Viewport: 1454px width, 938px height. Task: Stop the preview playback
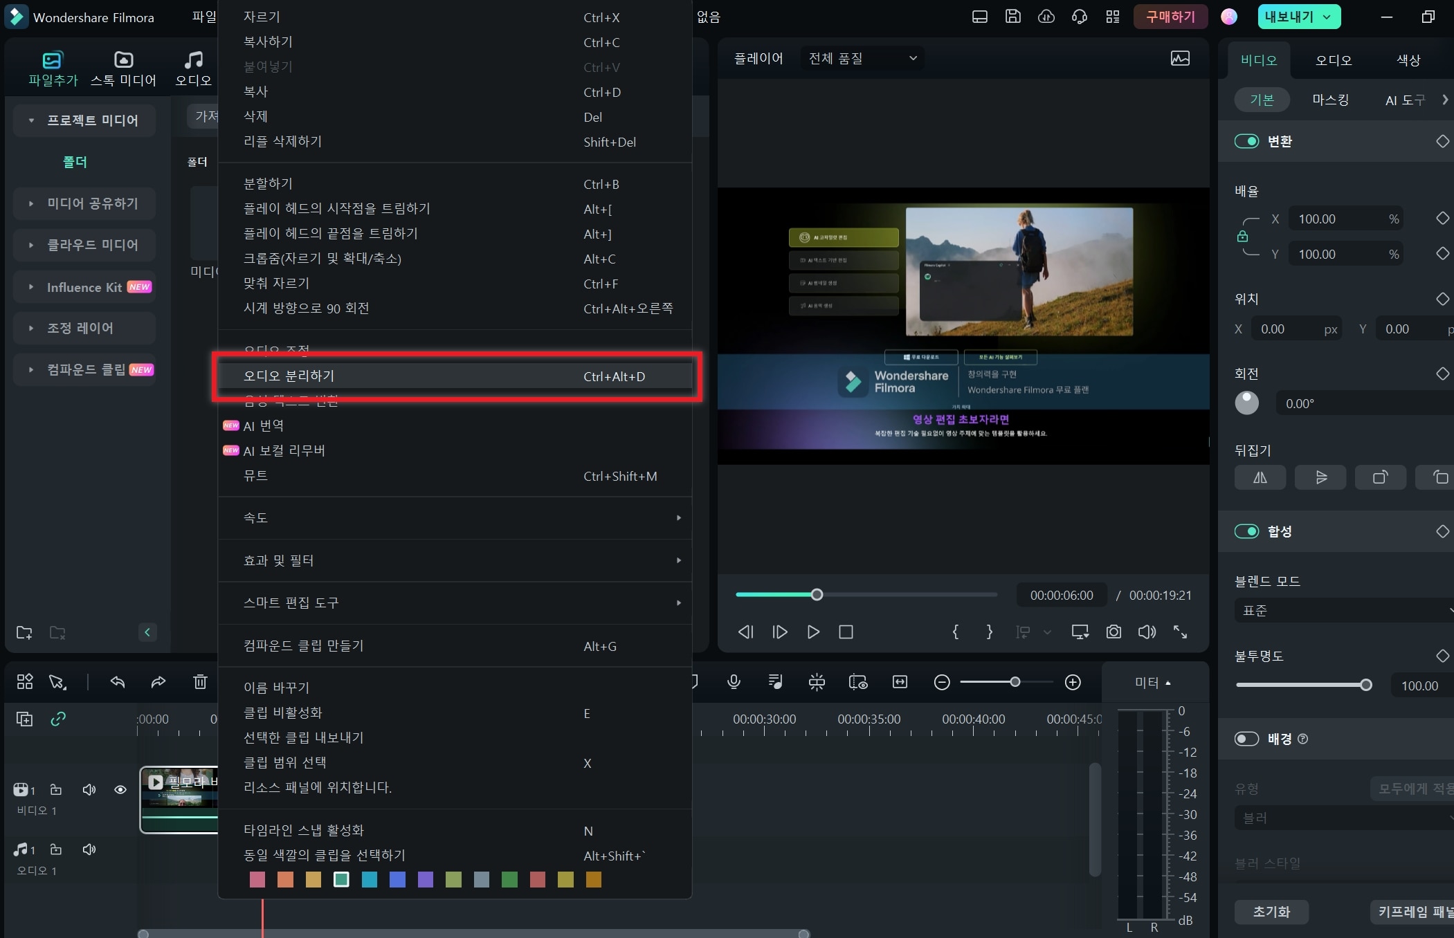tap(846, 632)
